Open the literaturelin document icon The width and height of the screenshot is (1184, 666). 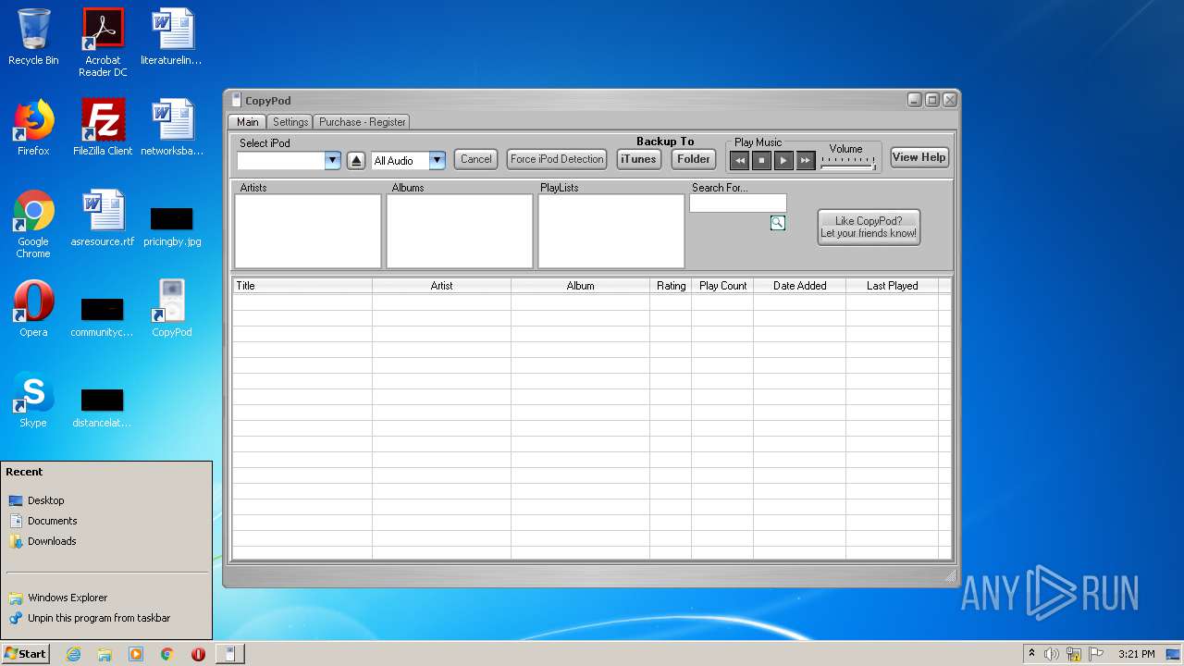point(172,37)
